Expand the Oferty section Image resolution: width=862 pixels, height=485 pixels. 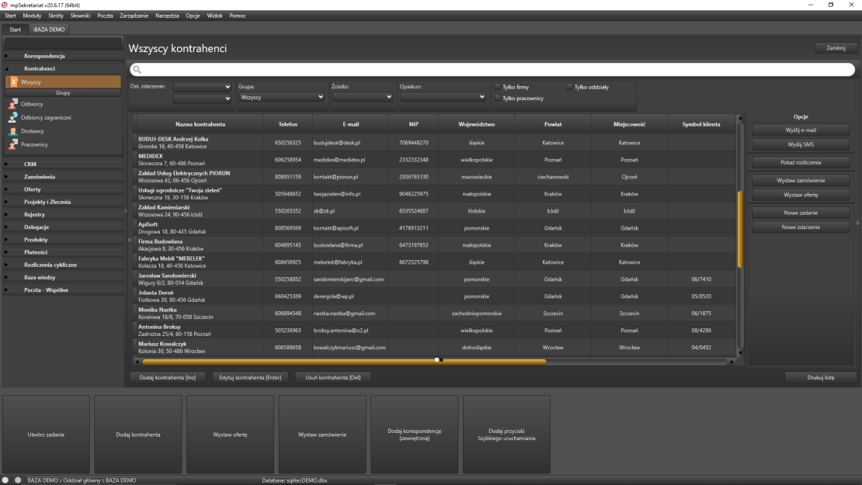[x=6, y=189]
